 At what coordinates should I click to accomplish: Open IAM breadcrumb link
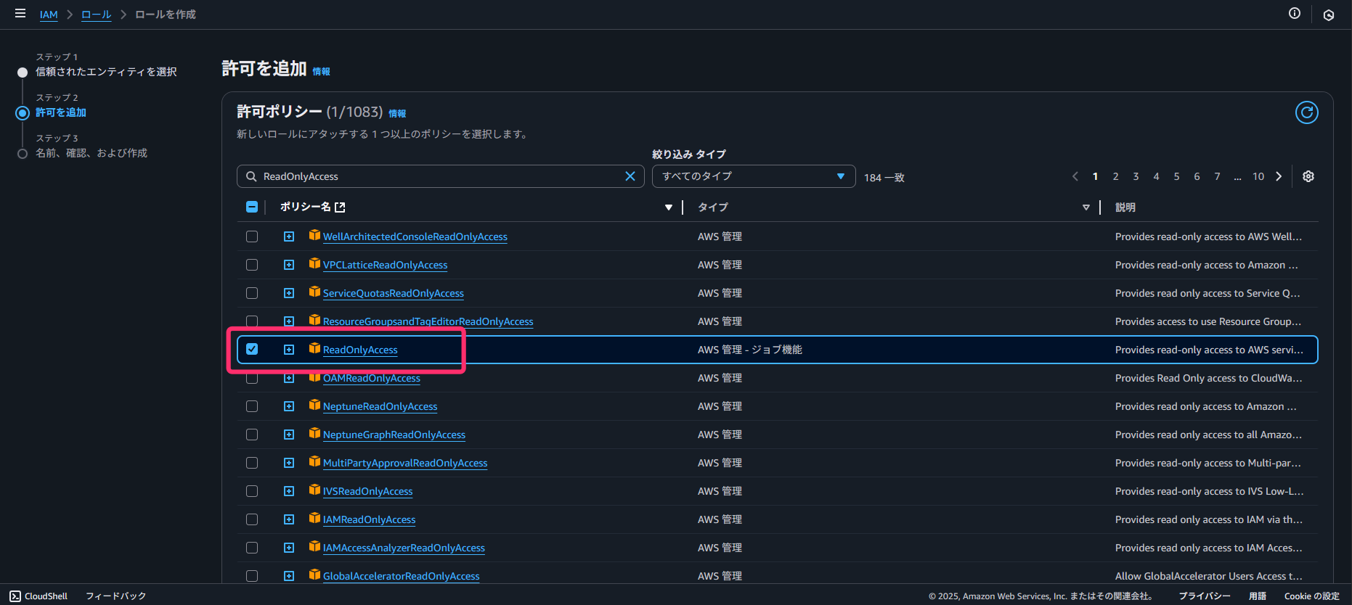[x=49, y=15]
